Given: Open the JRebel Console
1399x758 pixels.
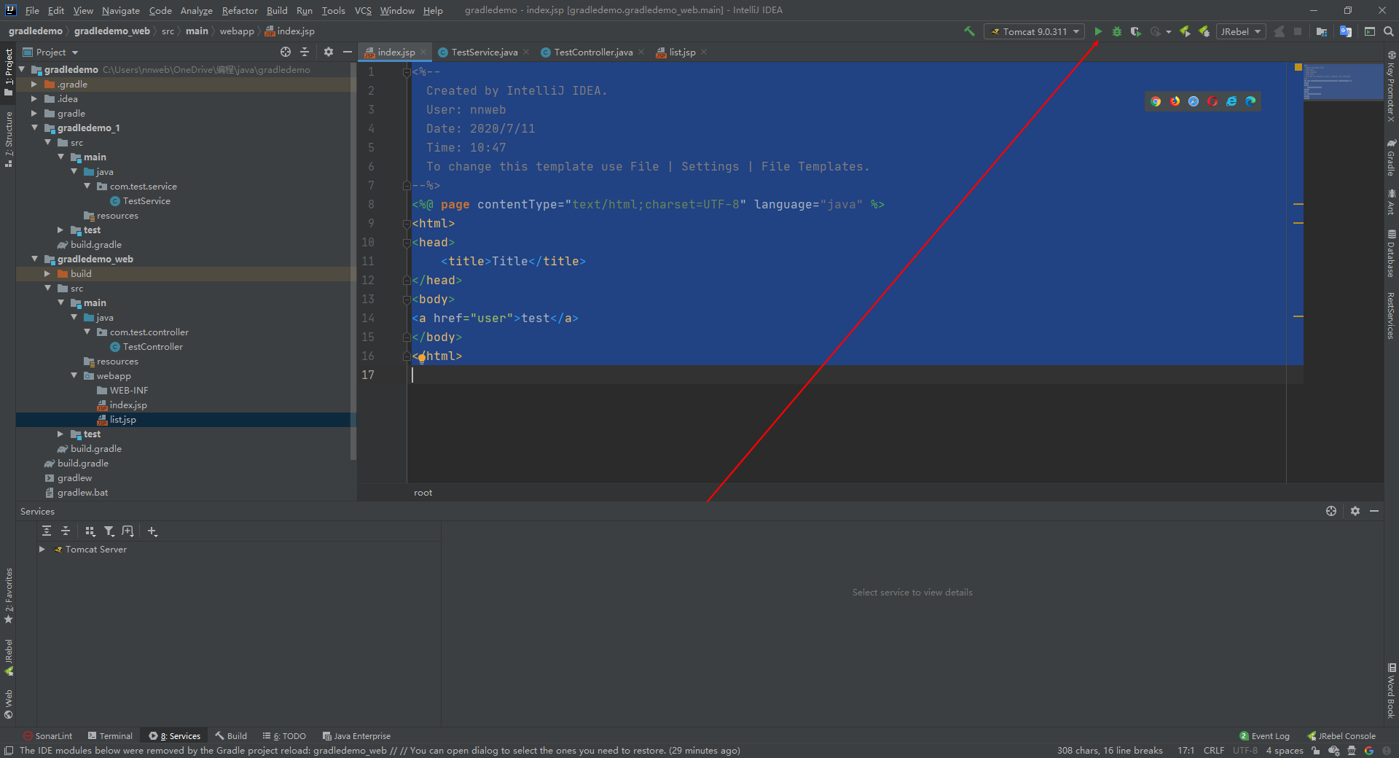Looking at the screenshot, I should pyautogui.click(x=1341, y=736).
